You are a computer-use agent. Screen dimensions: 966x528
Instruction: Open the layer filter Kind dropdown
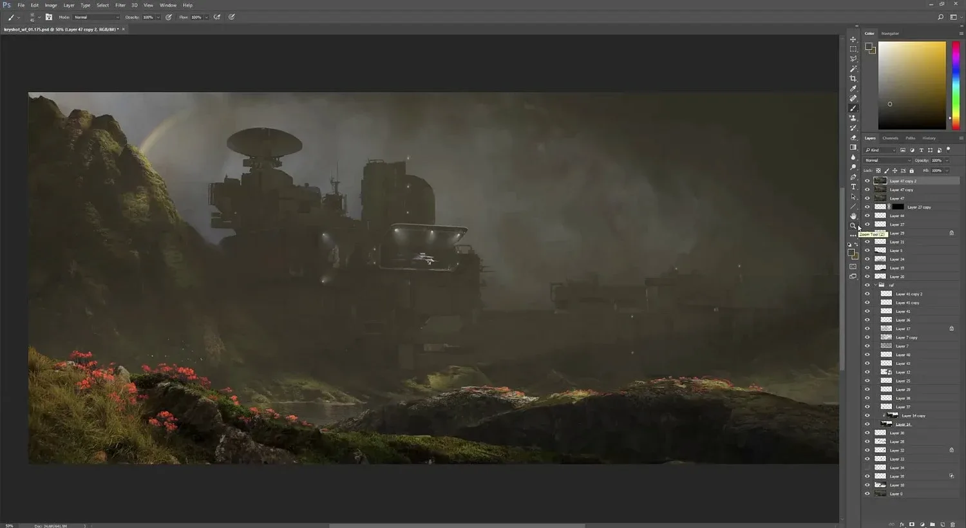tap(880, 150)
